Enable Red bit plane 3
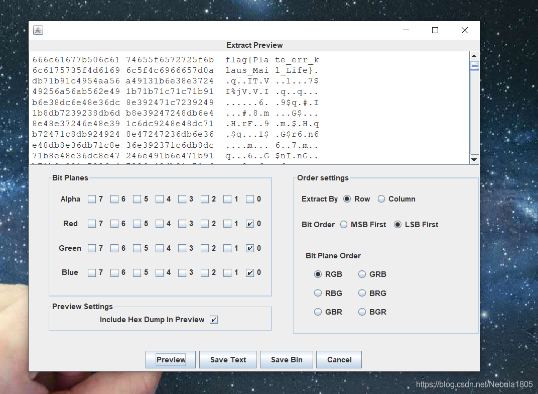The height and width of the screenshot is (394, 538). pos(182,224)
